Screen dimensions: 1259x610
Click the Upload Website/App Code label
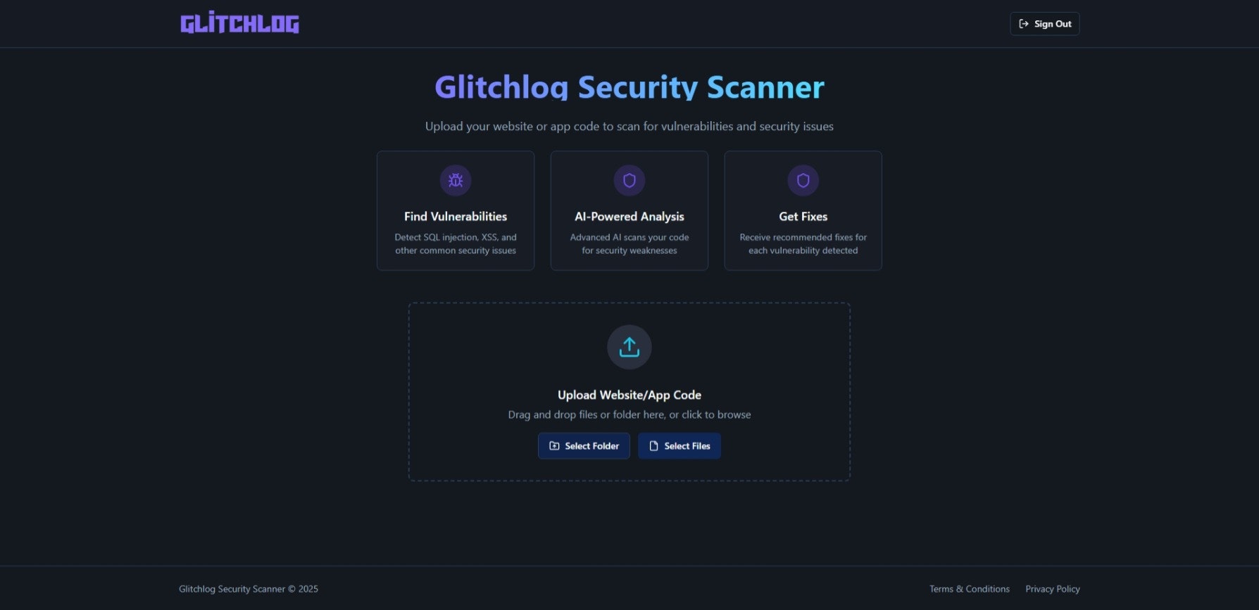629,395
